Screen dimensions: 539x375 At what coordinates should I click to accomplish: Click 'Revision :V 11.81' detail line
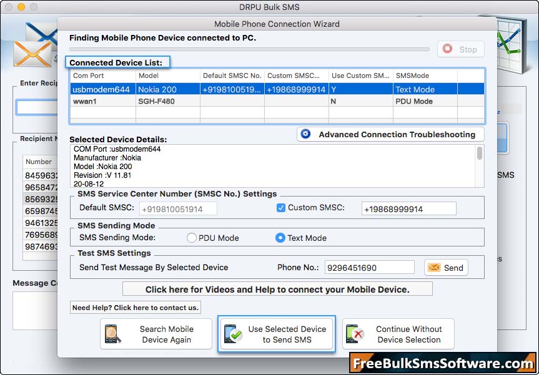click(x=102, y=175)
